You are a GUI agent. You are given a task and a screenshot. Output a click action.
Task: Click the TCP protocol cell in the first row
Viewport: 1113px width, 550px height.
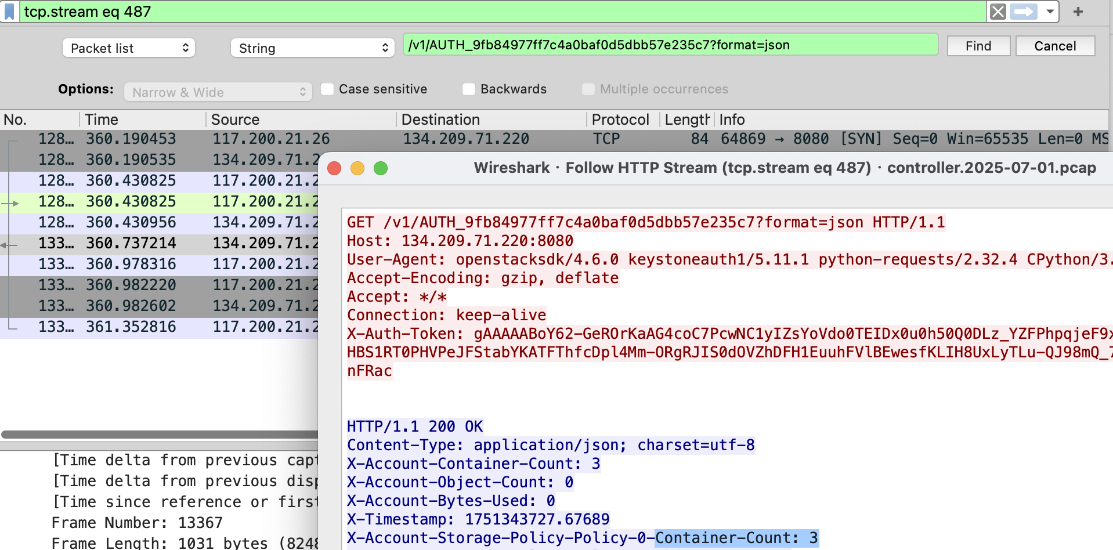tap(606, 139)
